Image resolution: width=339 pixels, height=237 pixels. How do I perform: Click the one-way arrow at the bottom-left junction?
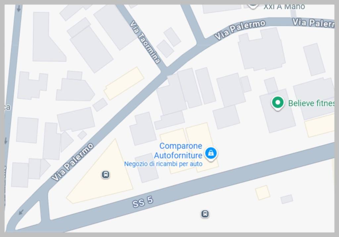21,212
